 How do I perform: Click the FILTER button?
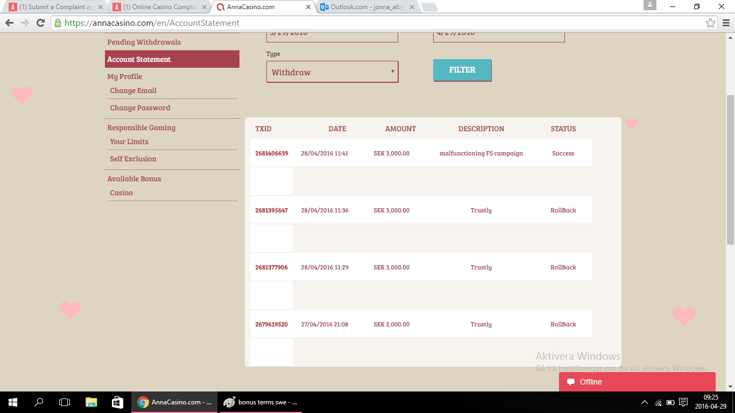pos(462,70)
